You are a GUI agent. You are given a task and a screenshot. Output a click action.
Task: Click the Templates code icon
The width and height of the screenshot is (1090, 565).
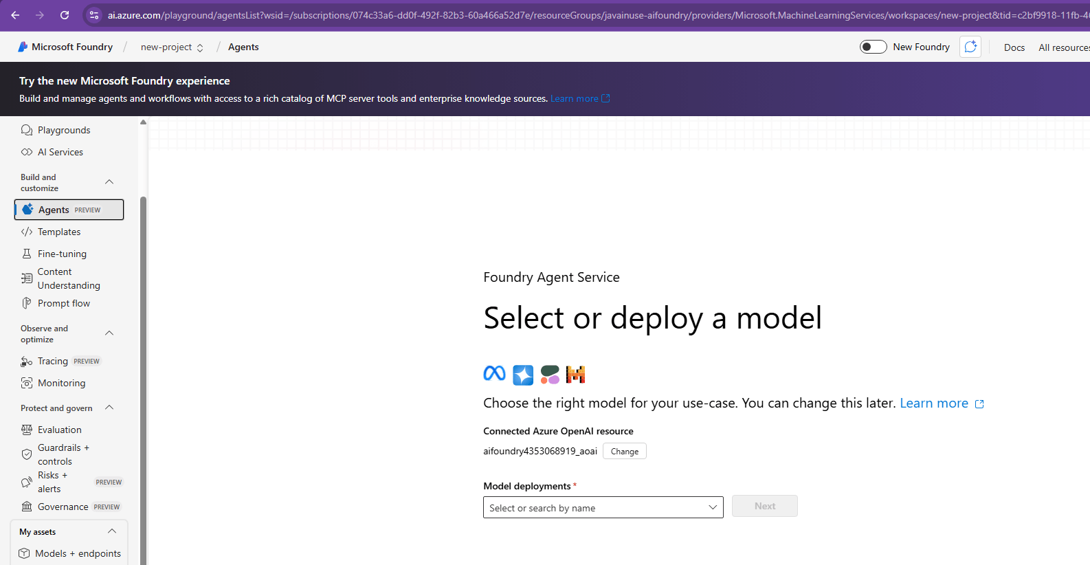[x=27, y=232]
